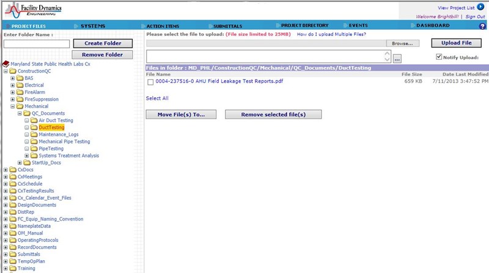Click the Maryland State Public Health Labs book icon

point(6,64)
